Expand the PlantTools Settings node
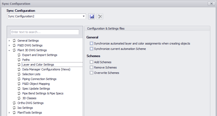Viewport: 217px width, 116px height. pyautogui.click(x=9, y=113)
